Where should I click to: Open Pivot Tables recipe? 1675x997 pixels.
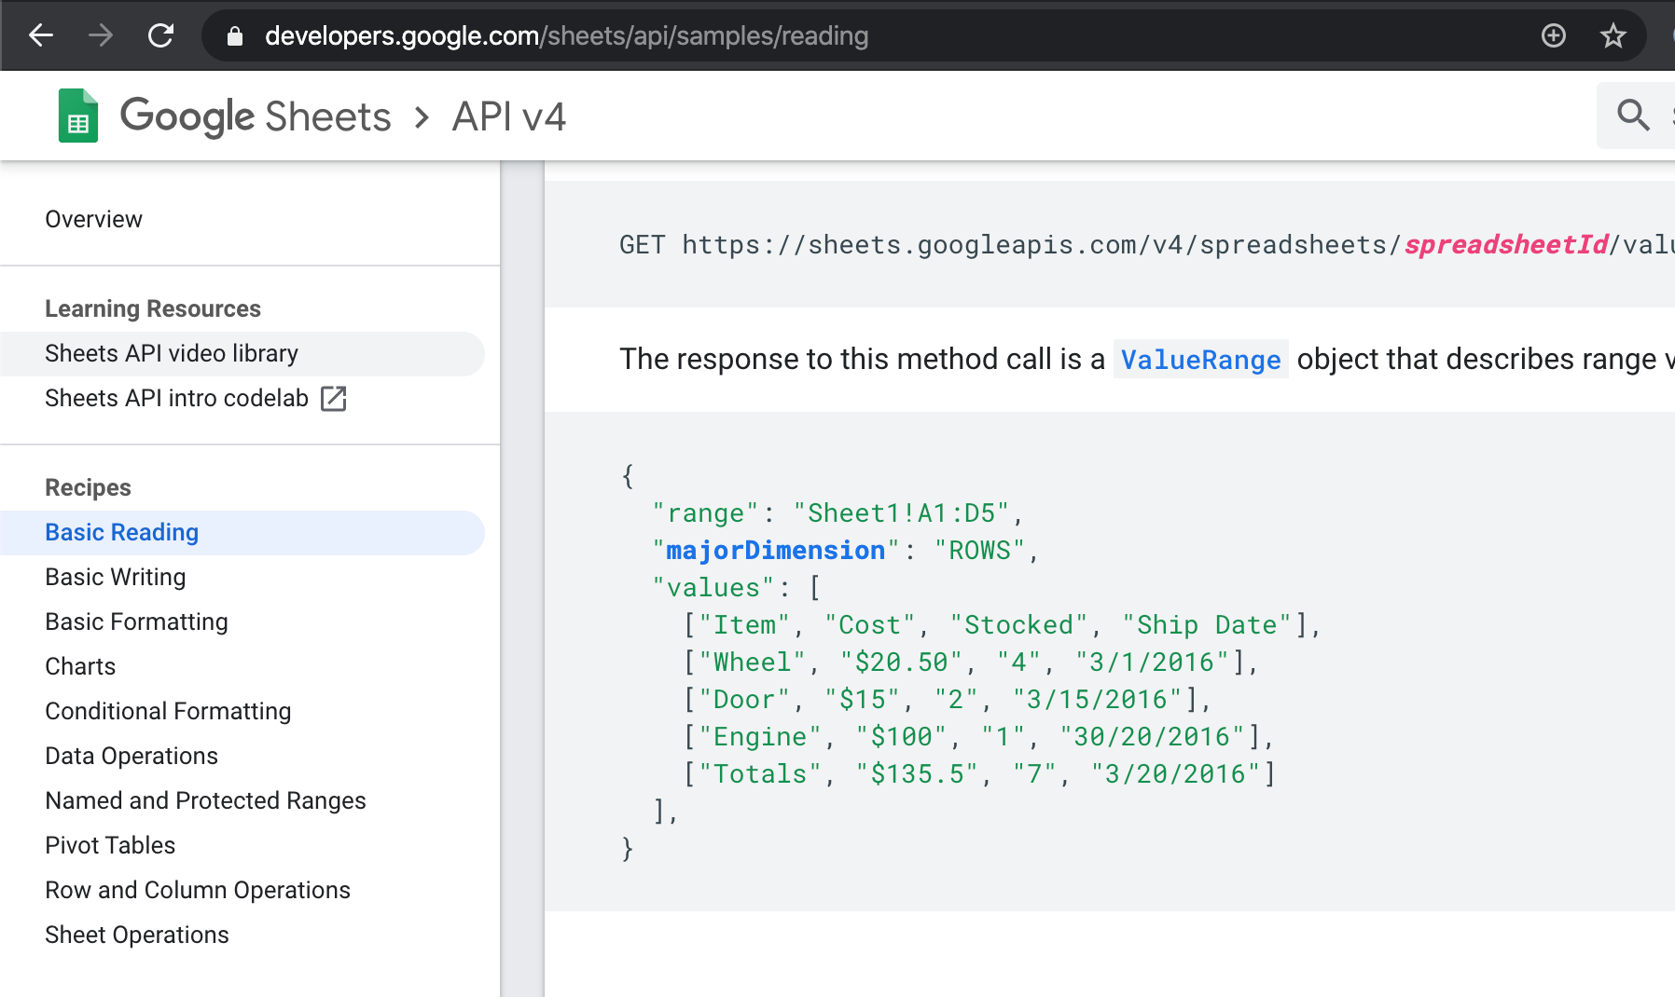tap(110, 845)
